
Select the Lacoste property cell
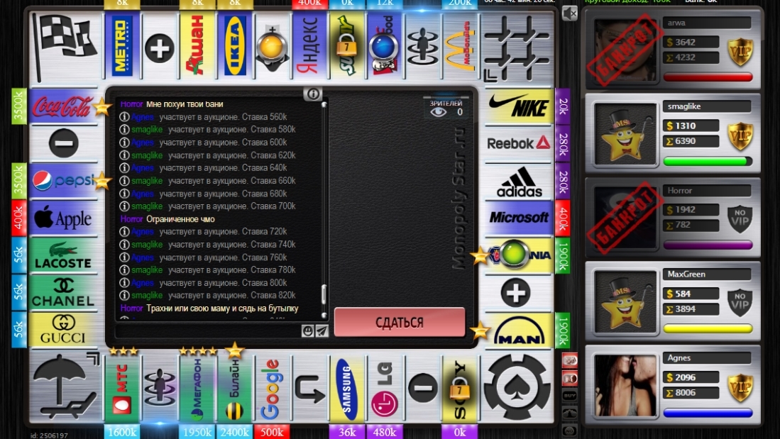(63, 255)
